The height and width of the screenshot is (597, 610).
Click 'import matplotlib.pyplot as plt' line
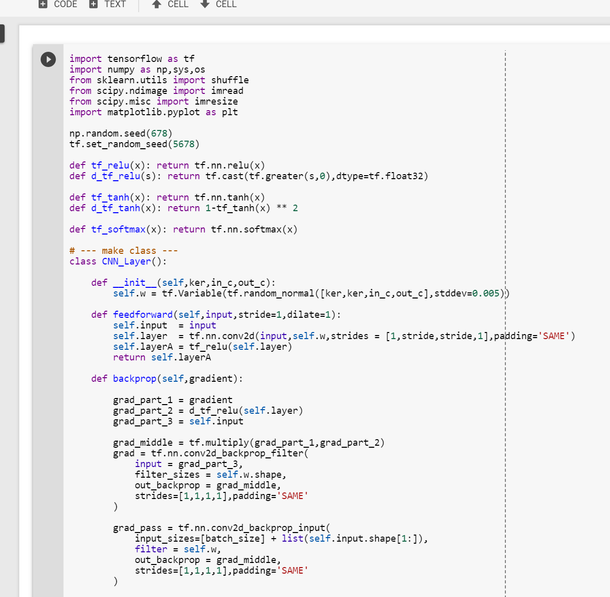[153, 112]
